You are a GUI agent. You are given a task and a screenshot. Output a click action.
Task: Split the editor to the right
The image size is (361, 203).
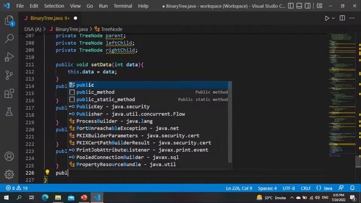tap(342, 18)
